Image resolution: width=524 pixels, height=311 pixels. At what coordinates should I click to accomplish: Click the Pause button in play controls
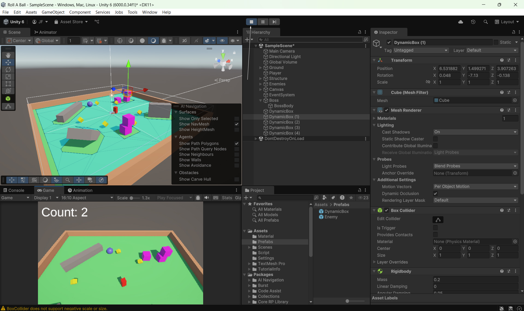[263, 22]
